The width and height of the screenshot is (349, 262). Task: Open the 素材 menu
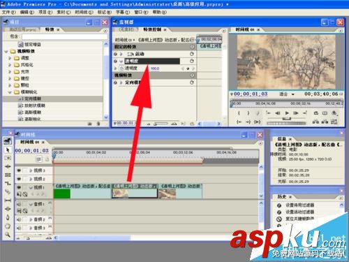pos(64,12)
